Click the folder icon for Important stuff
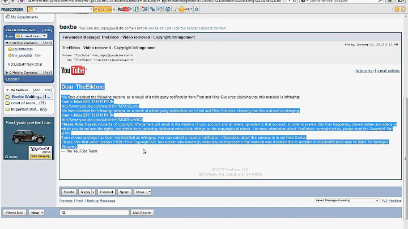Image resolution: width=408 pixels, height=229 pixels. pos(7,109)
